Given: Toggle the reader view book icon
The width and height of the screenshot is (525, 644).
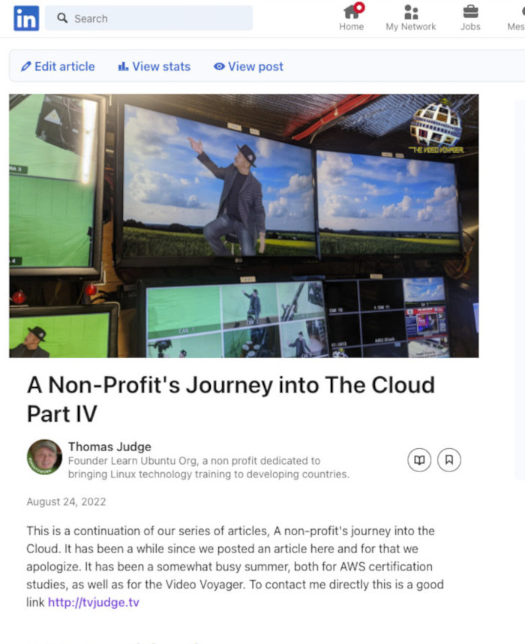Looking at the screenshot, I should point(419,460).
